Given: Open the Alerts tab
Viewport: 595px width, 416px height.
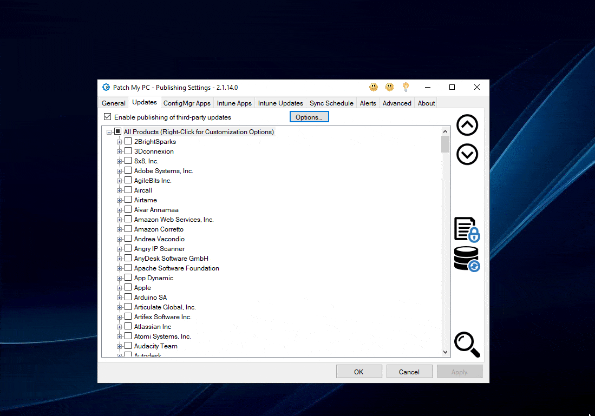Looking at the screenshot, I should coord(368,103).
